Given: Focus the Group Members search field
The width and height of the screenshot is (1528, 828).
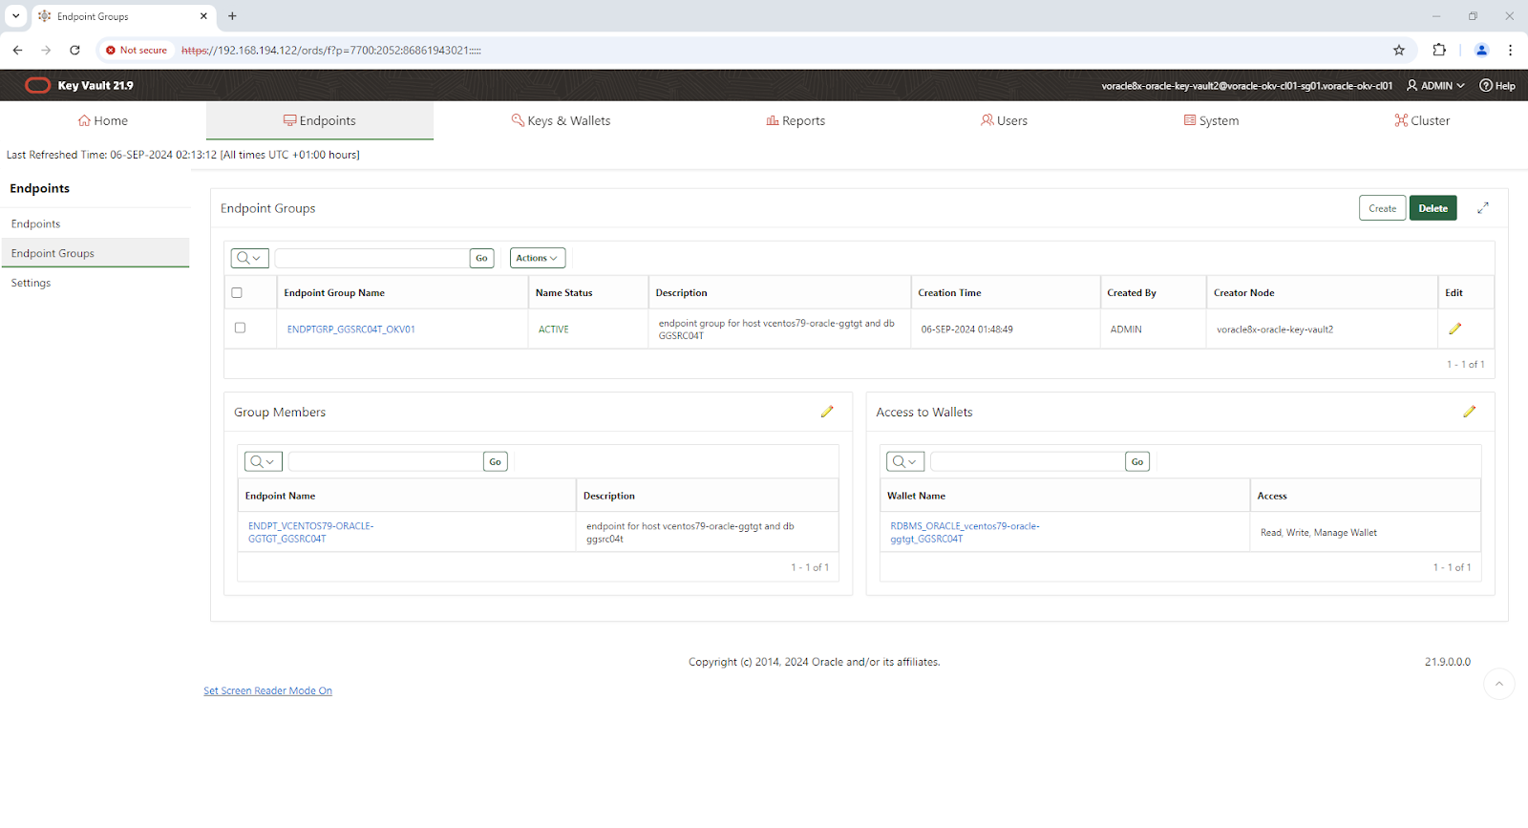Looking at the screenshot, I should 385,461.
